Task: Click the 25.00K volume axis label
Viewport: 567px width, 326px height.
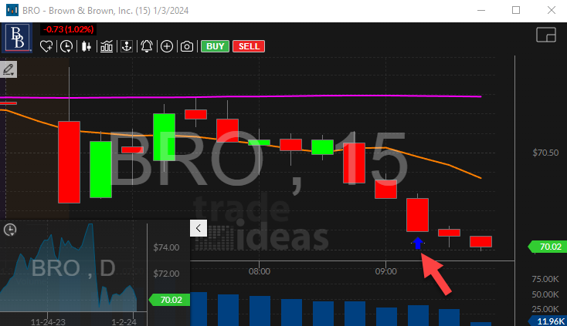Action: point(545,309)
